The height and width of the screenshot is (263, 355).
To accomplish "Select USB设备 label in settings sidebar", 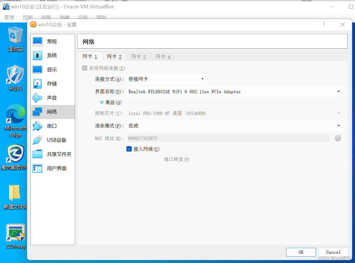I will (57, 140).
